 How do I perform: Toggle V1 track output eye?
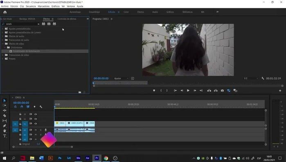[36, 124]
